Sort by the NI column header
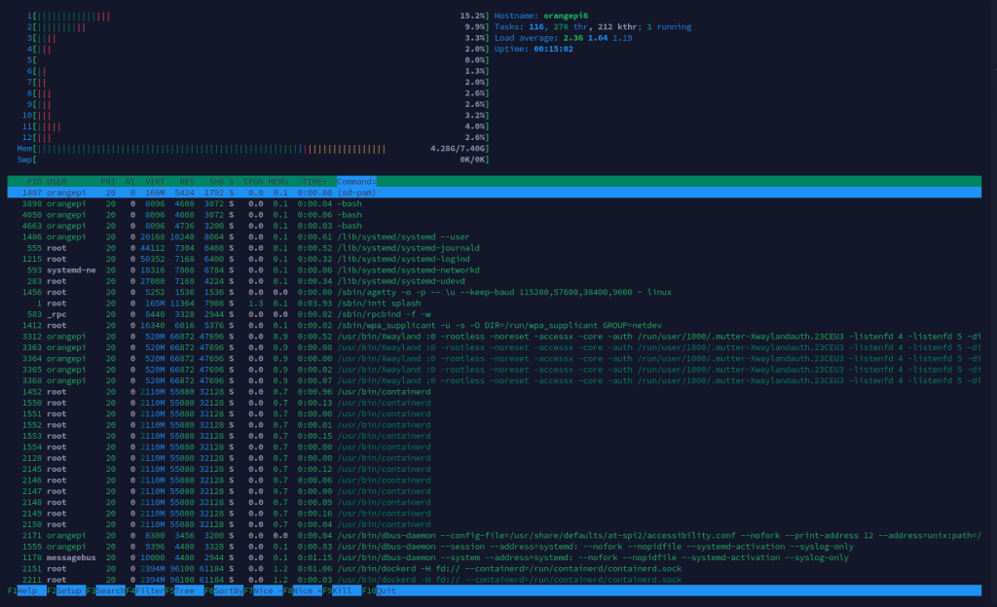This screenshot has height=607, width=997. 129,182
